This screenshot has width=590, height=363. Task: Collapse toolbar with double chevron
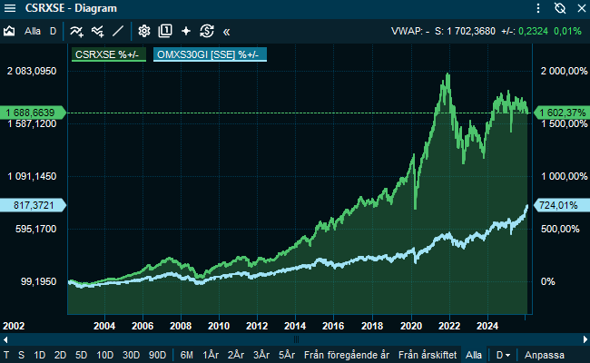[x=227, y=31]
